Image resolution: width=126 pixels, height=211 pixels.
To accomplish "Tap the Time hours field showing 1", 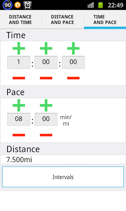I will (19, 62).
